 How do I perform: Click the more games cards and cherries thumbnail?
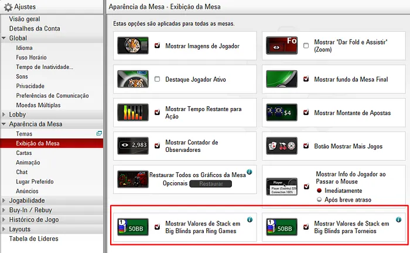pos(282,146)
